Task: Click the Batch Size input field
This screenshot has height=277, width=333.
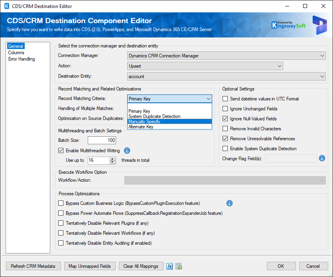Action: pos(102,140)
